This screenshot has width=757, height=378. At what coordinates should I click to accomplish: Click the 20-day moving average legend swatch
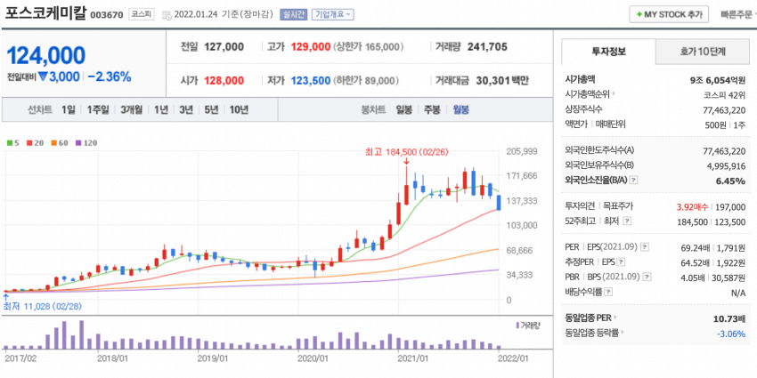(x=29, y=143)
